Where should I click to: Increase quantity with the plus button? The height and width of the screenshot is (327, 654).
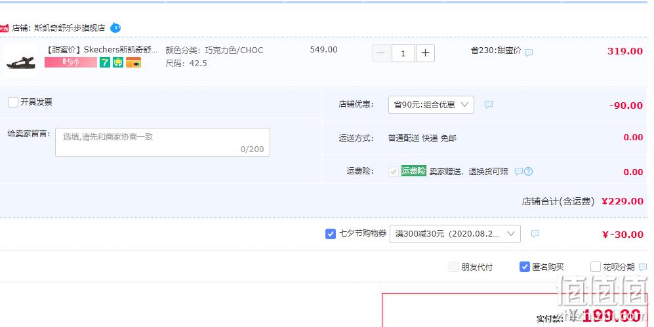(426, 53)
